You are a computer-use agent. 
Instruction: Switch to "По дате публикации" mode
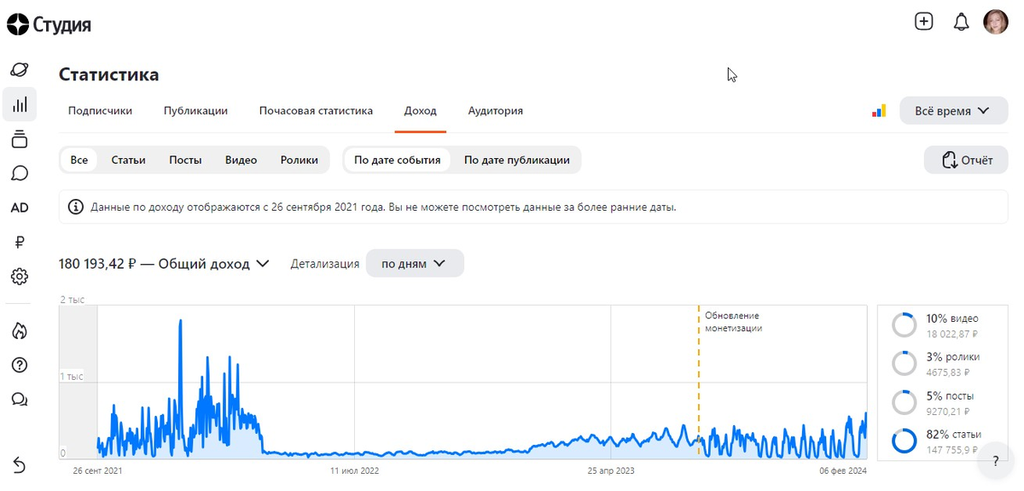click(517, 160)
